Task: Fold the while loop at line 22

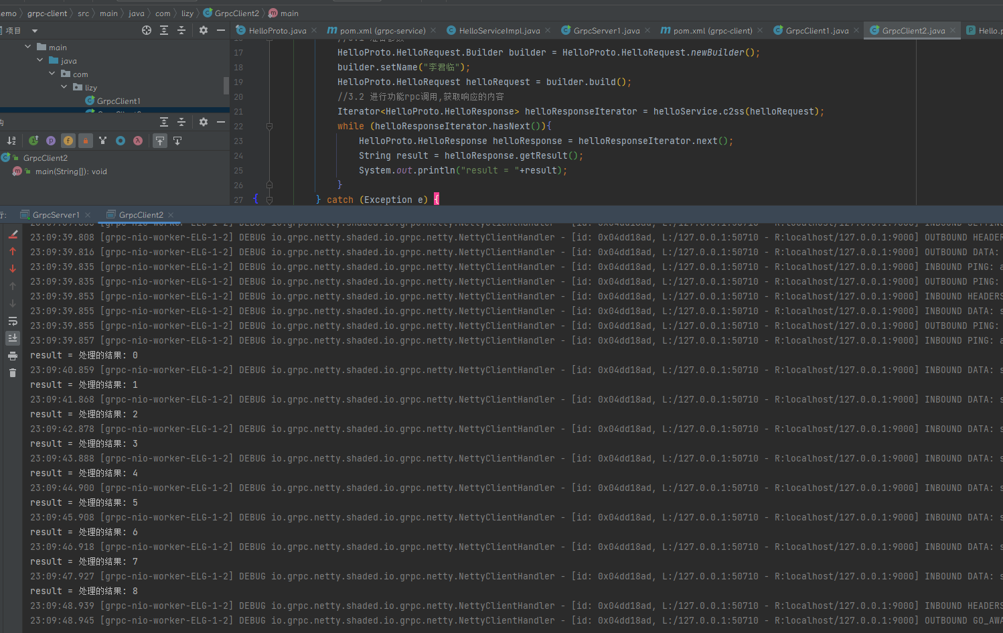Action: [x=269, y=126]
